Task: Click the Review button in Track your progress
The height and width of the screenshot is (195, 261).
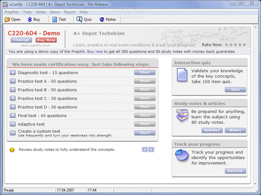Action: (x=235, y=171)
